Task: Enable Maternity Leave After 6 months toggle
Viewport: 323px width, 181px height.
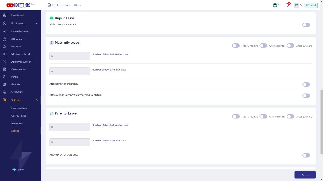Action: (x=263, y=46)
